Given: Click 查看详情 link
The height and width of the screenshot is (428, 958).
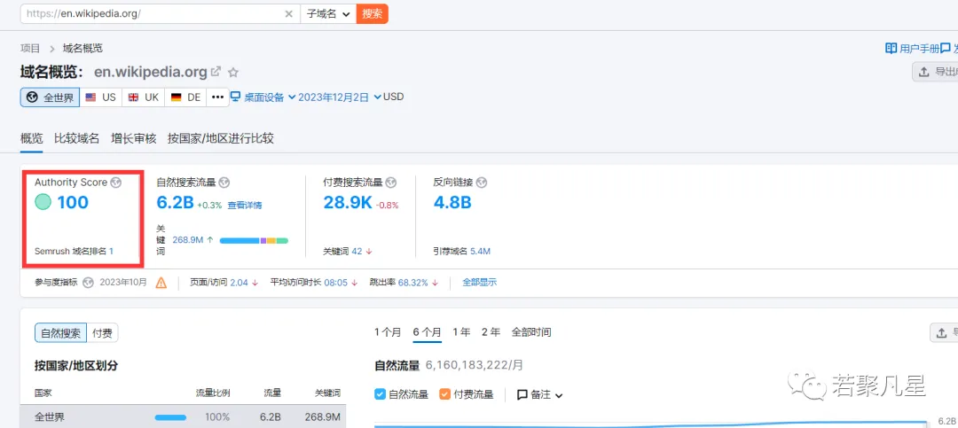Looking at the screenshot, I should pyautogui.click(x=245, y=206).
